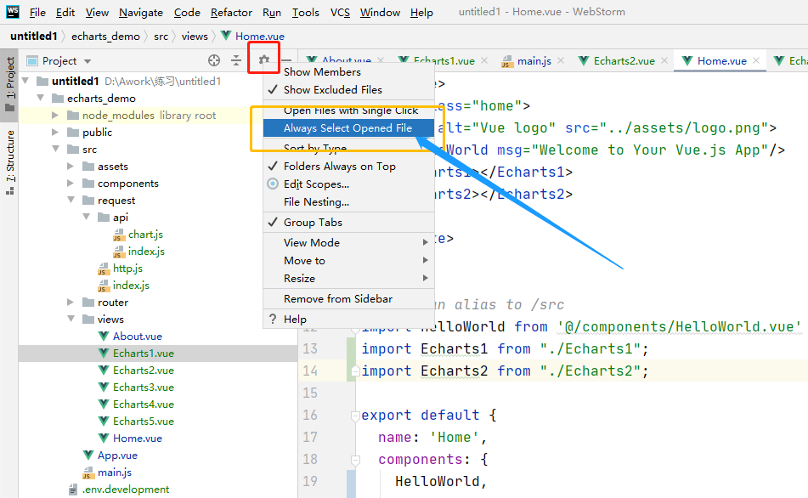Close the Home.vue editor tab
The height and width of the screenshot is (498, 808).
point(756,61)
